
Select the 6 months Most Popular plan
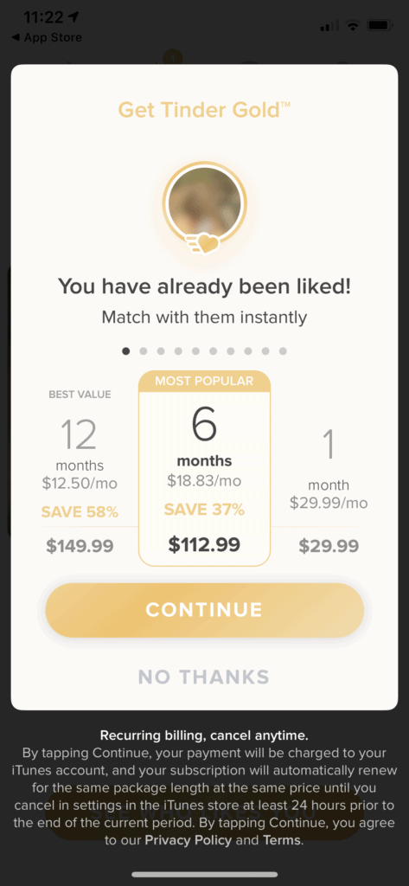(204, 468)
